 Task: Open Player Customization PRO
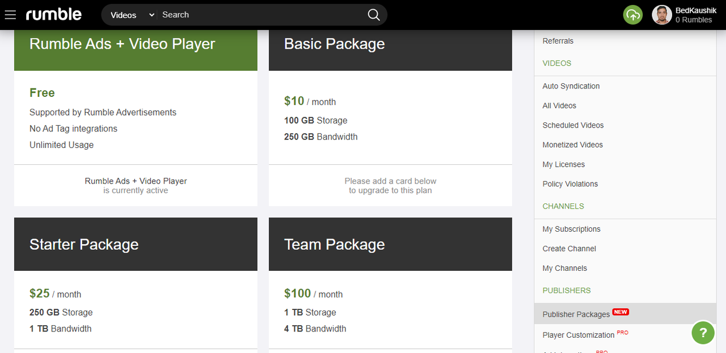pos(585,335)
